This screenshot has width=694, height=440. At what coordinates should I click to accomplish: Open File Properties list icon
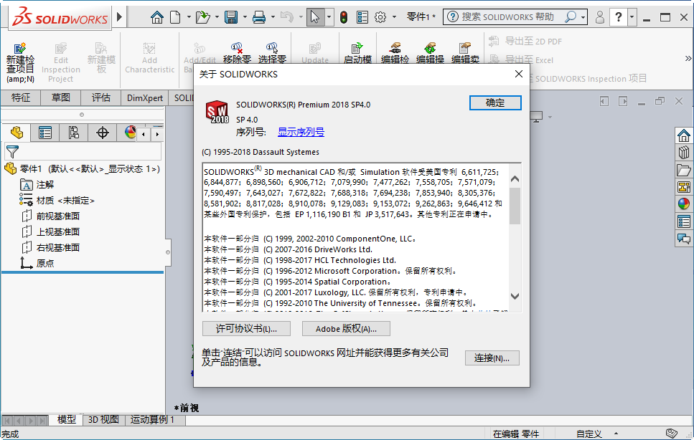click(x=362, y=17)
